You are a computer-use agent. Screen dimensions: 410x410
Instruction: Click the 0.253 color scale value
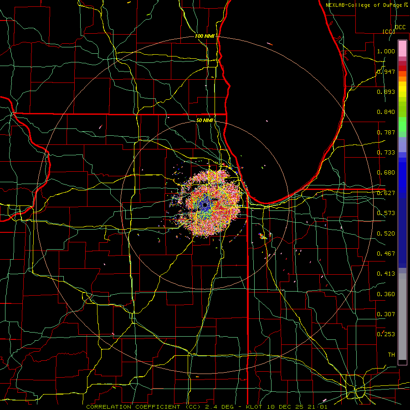point(386,334)
